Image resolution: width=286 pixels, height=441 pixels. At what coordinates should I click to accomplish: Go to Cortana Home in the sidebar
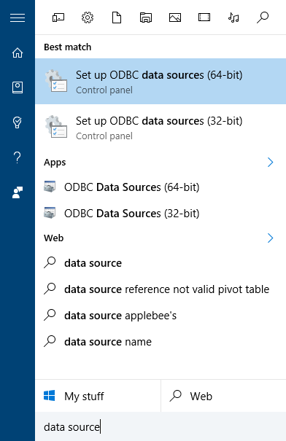coord(18,52)
